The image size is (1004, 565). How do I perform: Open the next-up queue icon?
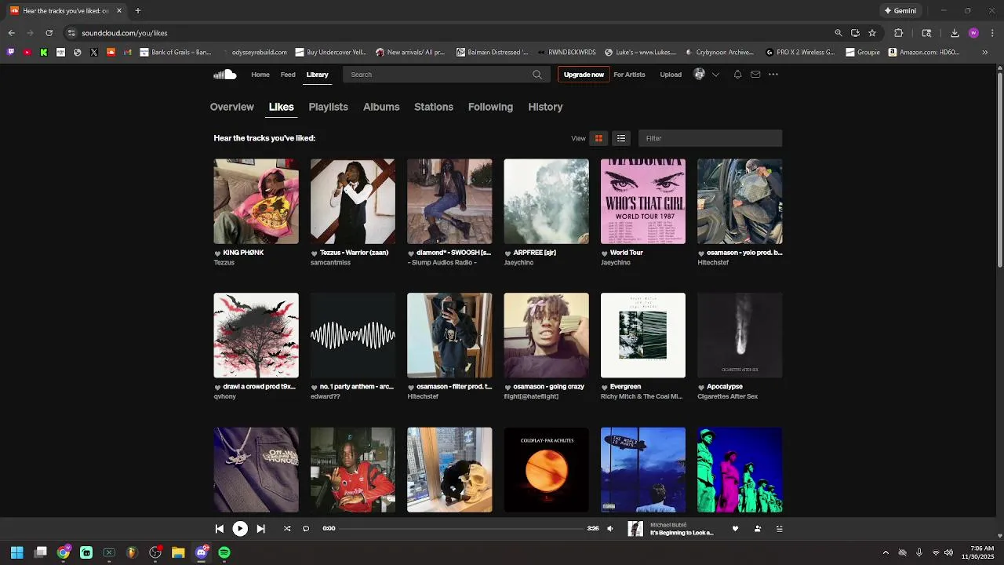point(779,529)
